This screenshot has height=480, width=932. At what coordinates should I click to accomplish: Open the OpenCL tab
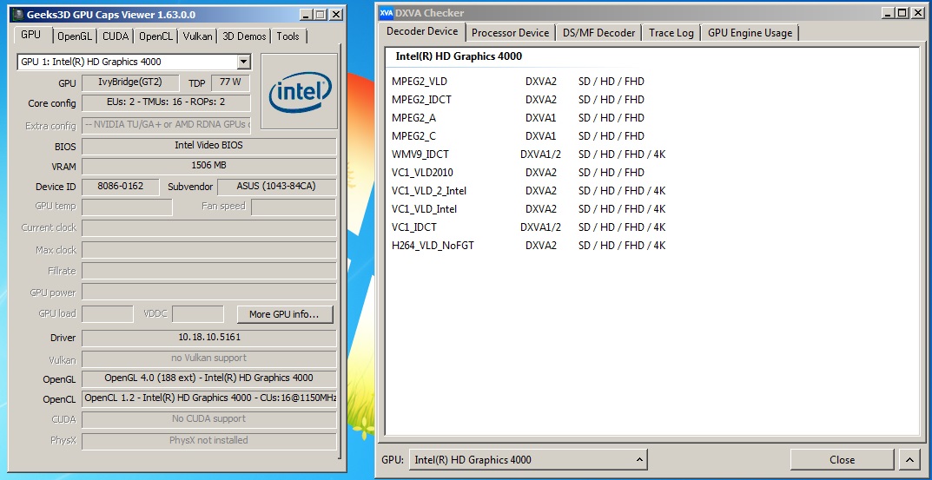155,36
